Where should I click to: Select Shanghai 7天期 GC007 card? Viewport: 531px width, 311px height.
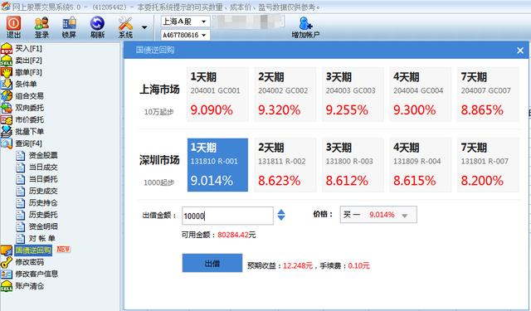tap(488, 94)
